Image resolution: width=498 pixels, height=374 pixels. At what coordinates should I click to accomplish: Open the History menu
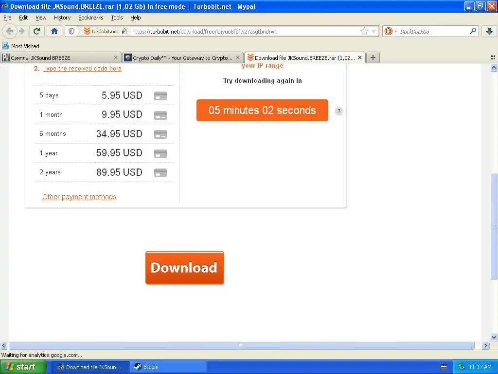point(62,18)
